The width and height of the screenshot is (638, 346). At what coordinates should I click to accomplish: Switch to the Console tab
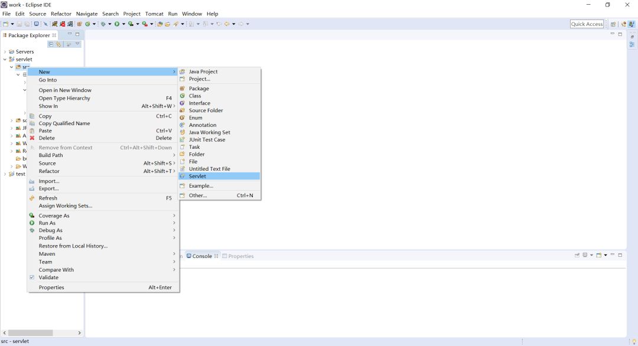(x=202, y=256)
